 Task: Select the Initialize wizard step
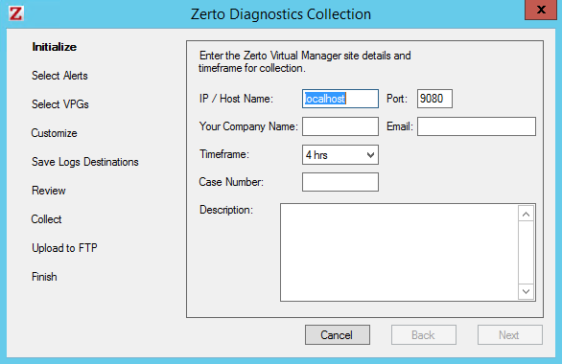54,47
